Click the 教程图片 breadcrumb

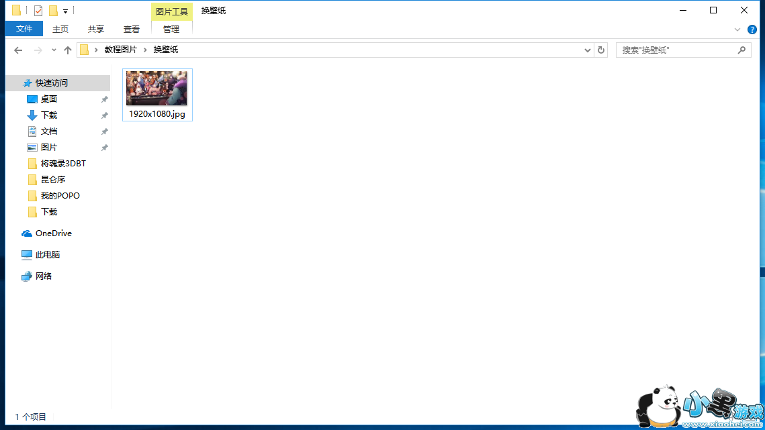(120, 50)
